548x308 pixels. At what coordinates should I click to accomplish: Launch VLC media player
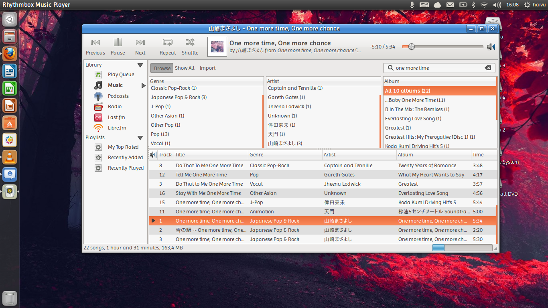10,157
